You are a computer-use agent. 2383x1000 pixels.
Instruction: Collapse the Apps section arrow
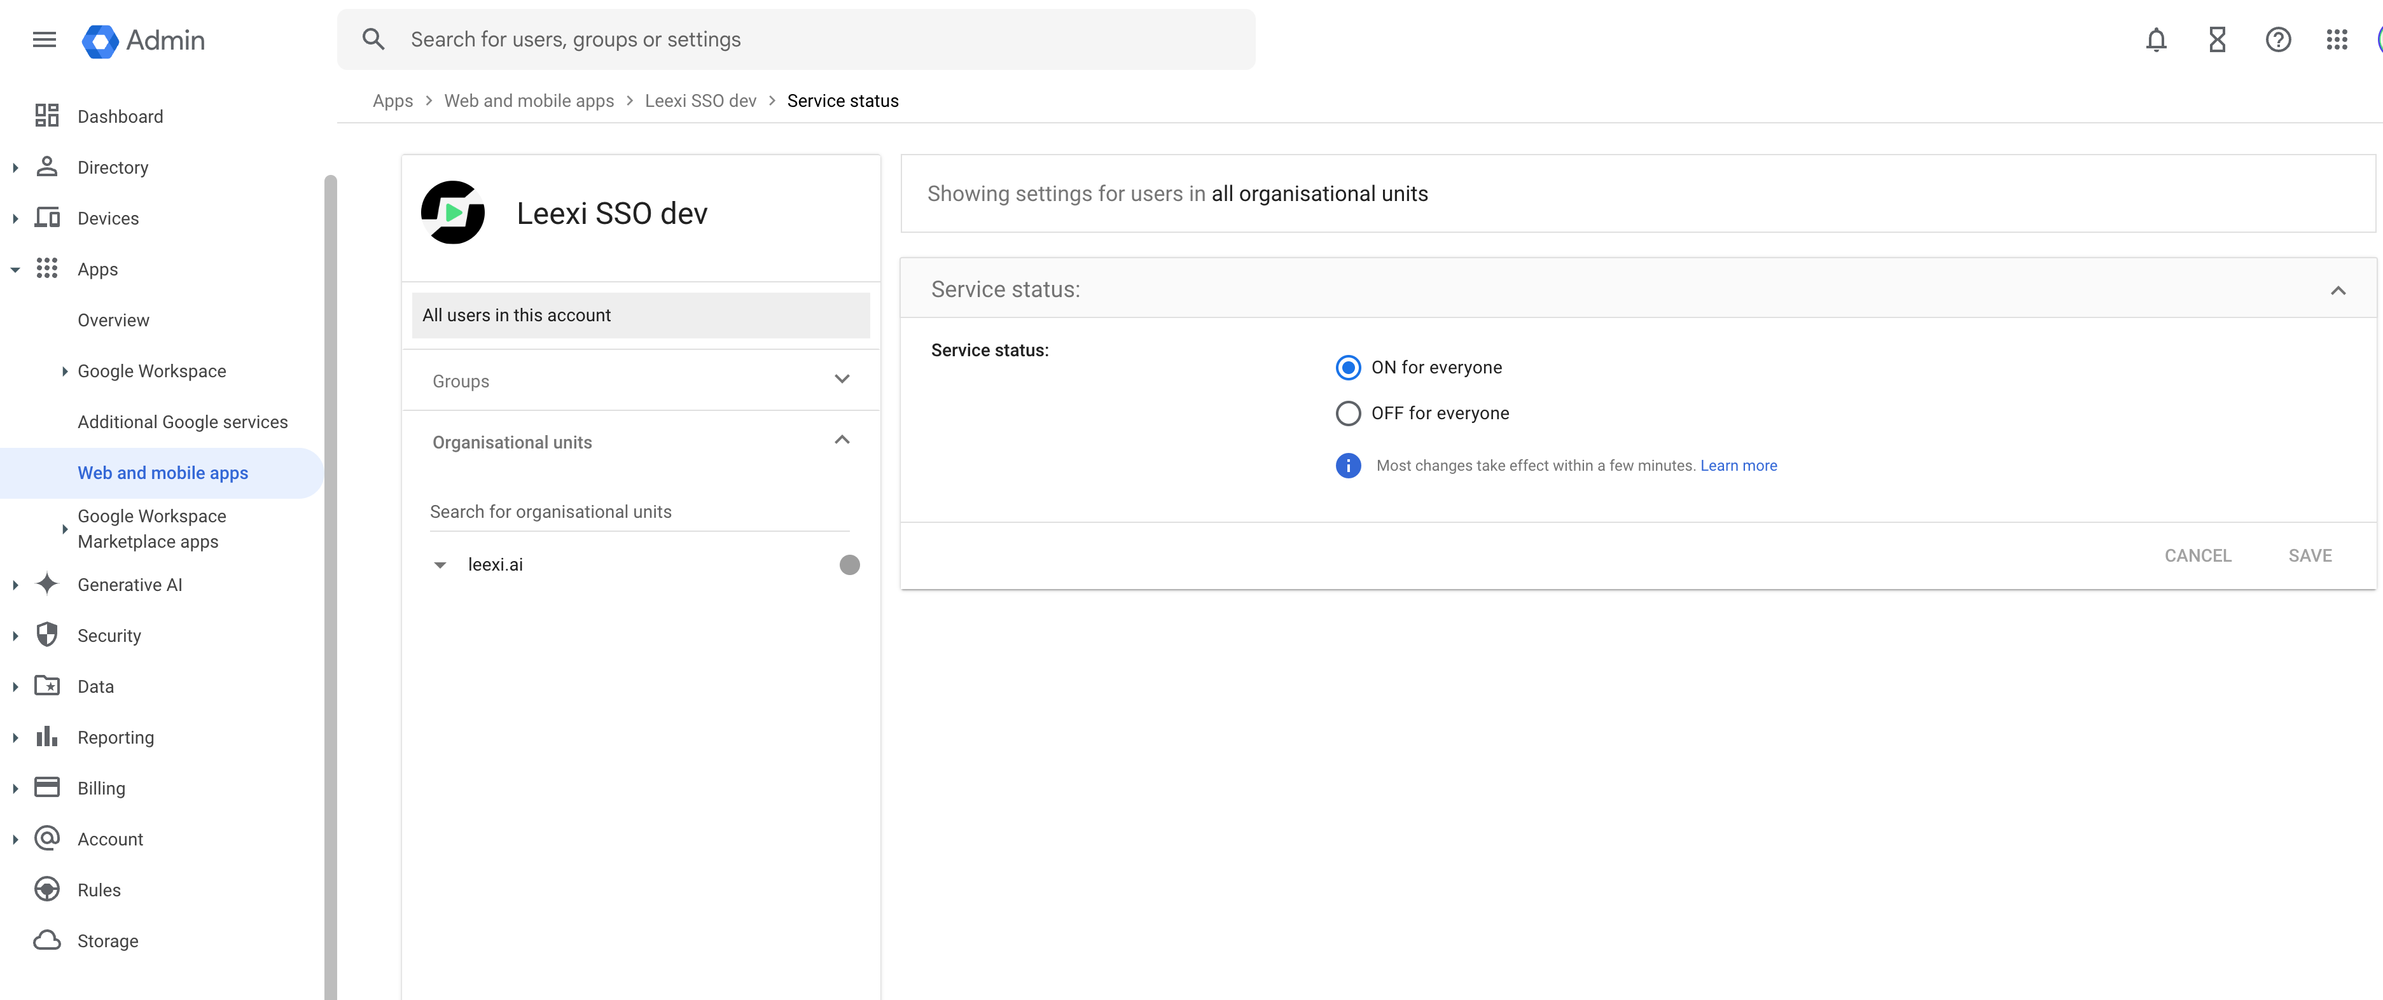tap(15, 269)
